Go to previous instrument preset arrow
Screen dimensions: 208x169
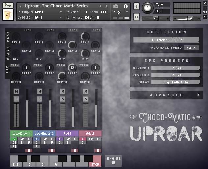click(x=100, y=6)
